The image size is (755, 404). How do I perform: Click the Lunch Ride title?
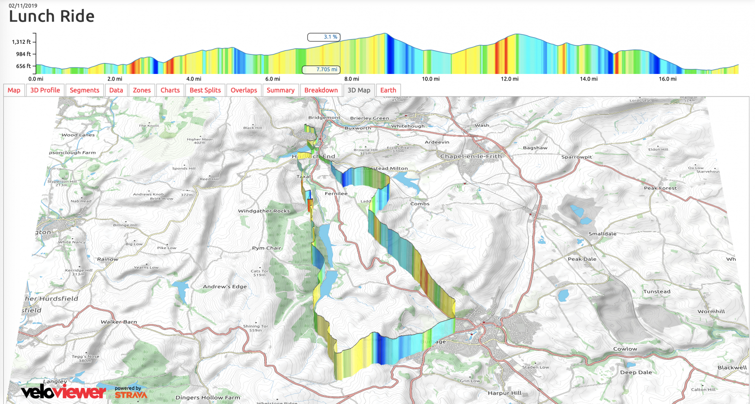(x=52, y=16)
